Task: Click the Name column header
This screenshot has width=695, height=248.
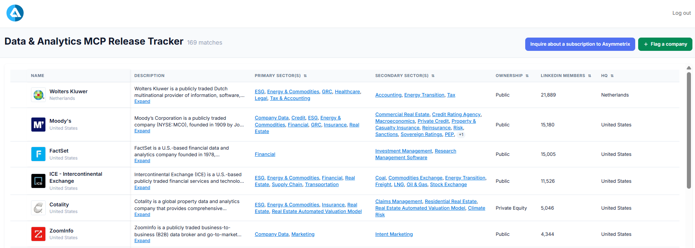Action: (x=38, y=76)
